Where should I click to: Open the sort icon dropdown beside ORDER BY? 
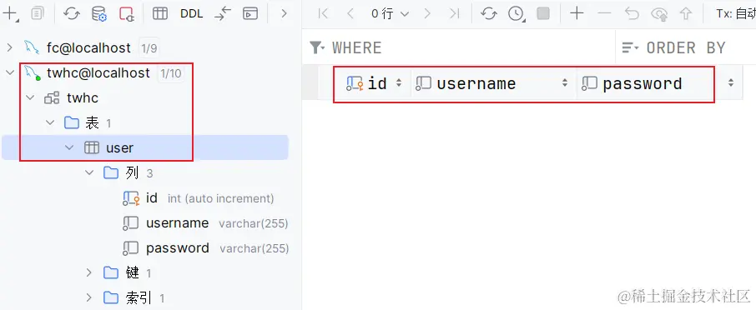pos(630,47)
